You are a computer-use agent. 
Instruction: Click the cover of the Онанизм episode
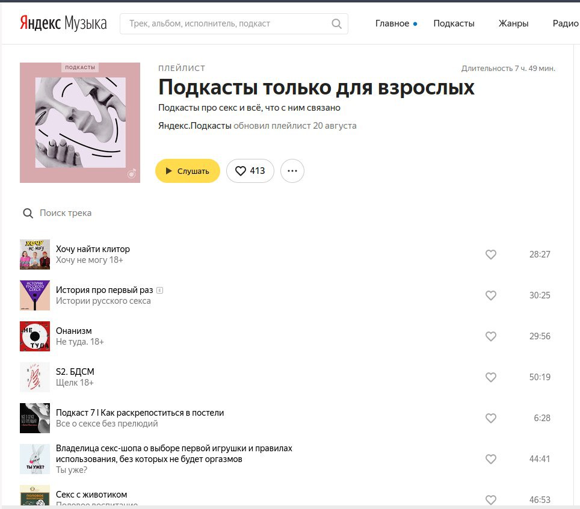pos(35,336)
